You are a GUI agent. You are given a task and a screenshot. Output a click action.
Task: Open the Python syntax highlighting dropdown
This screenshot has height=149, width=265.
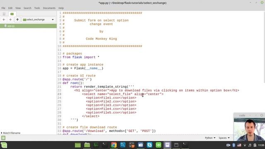[210, 138]
